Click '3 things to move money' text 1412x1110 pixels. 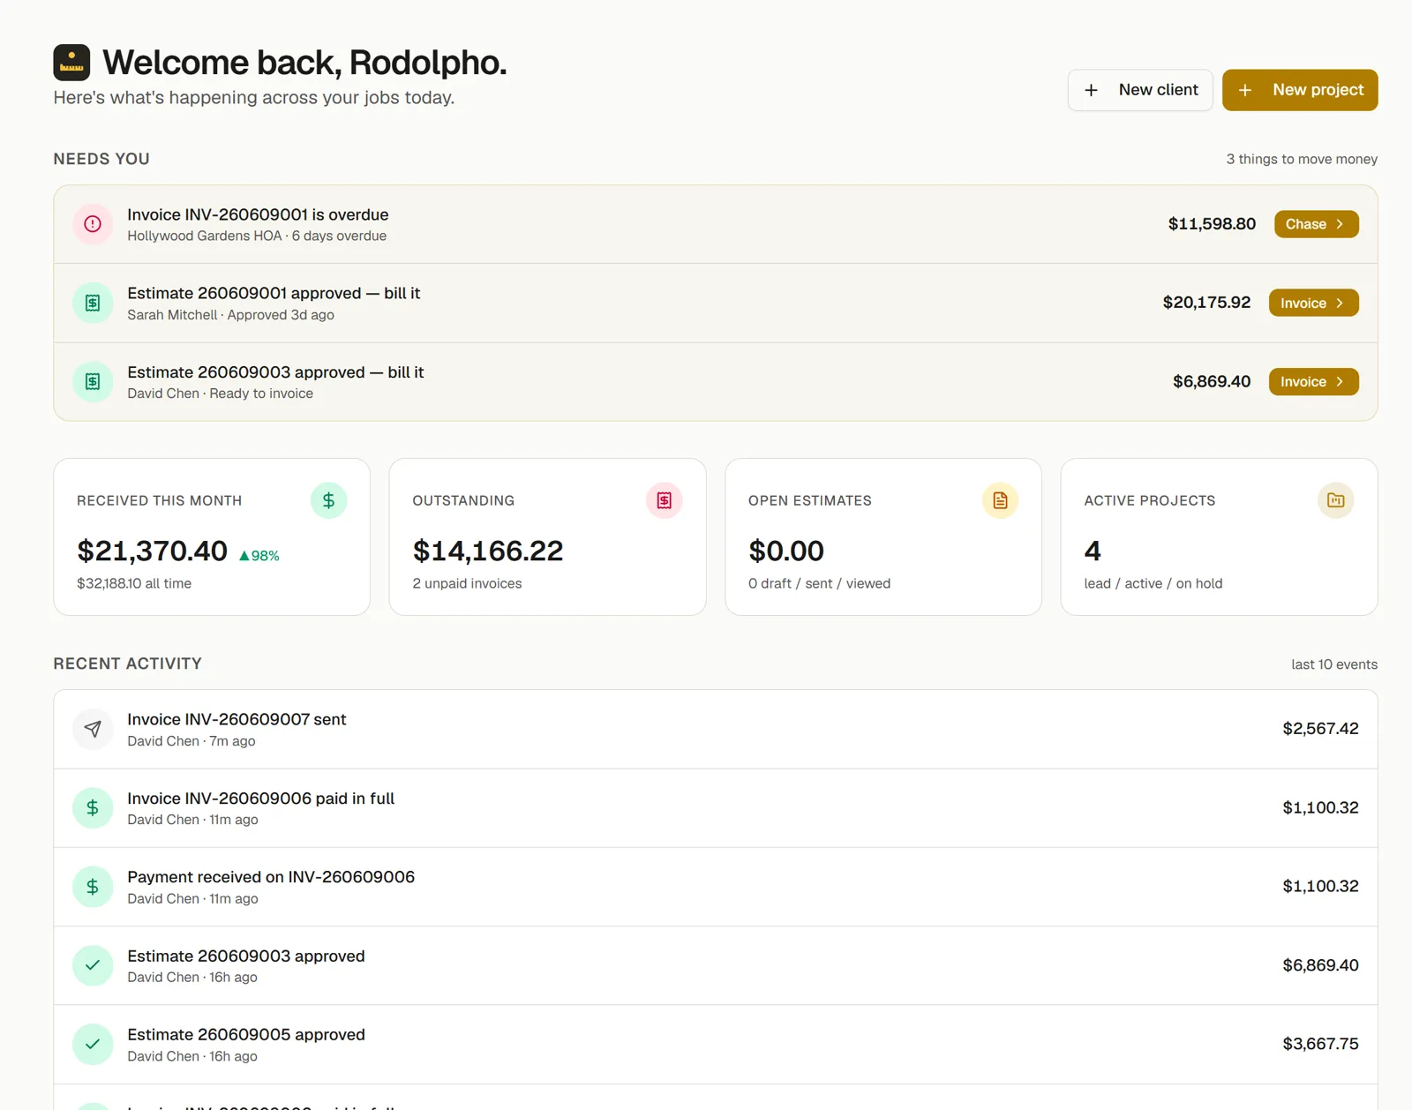(1302, 159)
